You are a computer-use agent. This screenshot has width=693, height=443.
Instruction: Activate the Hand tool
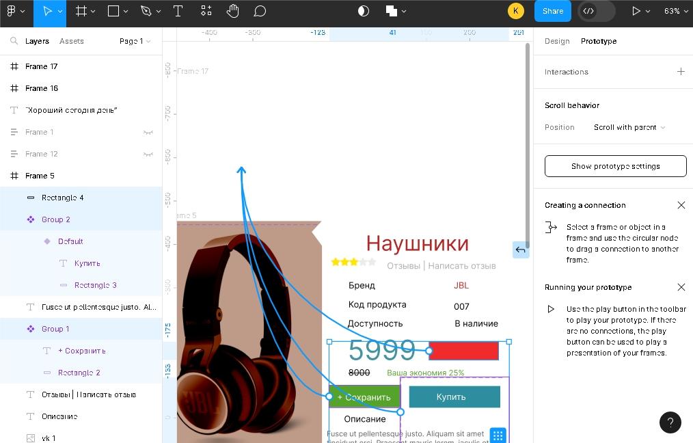(232, 11)
